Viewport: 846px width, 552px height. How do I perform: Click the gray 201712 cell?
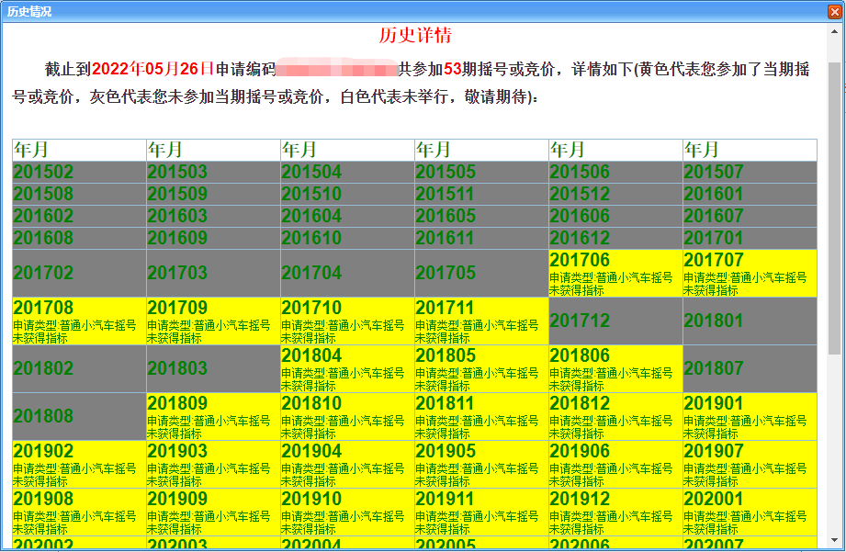coord(615,321)
